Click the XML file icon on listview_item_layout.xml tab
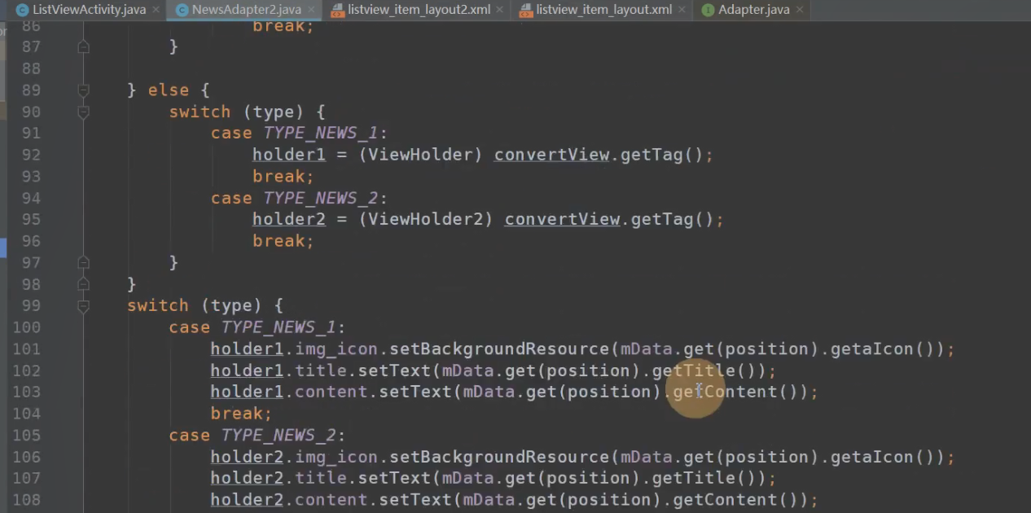 (x=526, y=10)
